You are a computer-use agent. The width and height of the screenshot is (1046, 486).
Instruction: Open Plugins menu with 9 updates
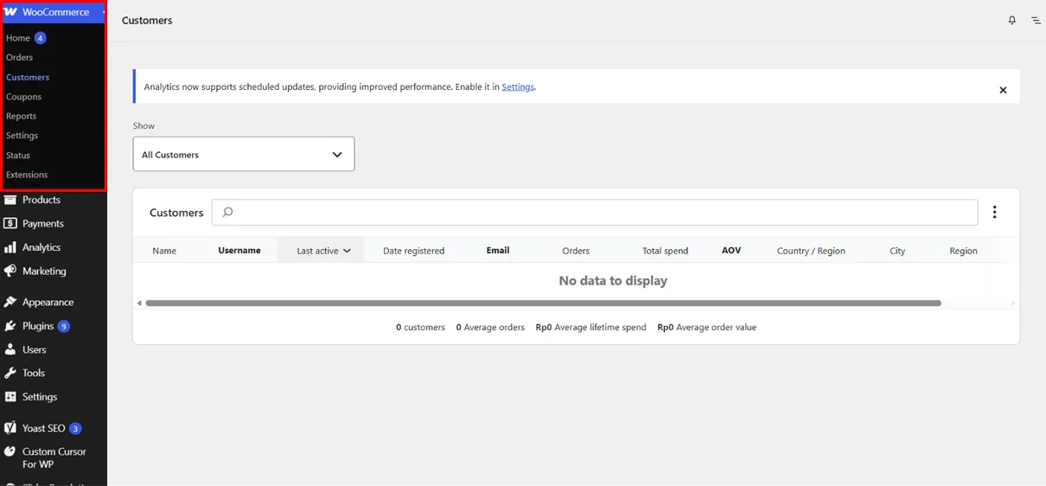click(x=38, y=326)
